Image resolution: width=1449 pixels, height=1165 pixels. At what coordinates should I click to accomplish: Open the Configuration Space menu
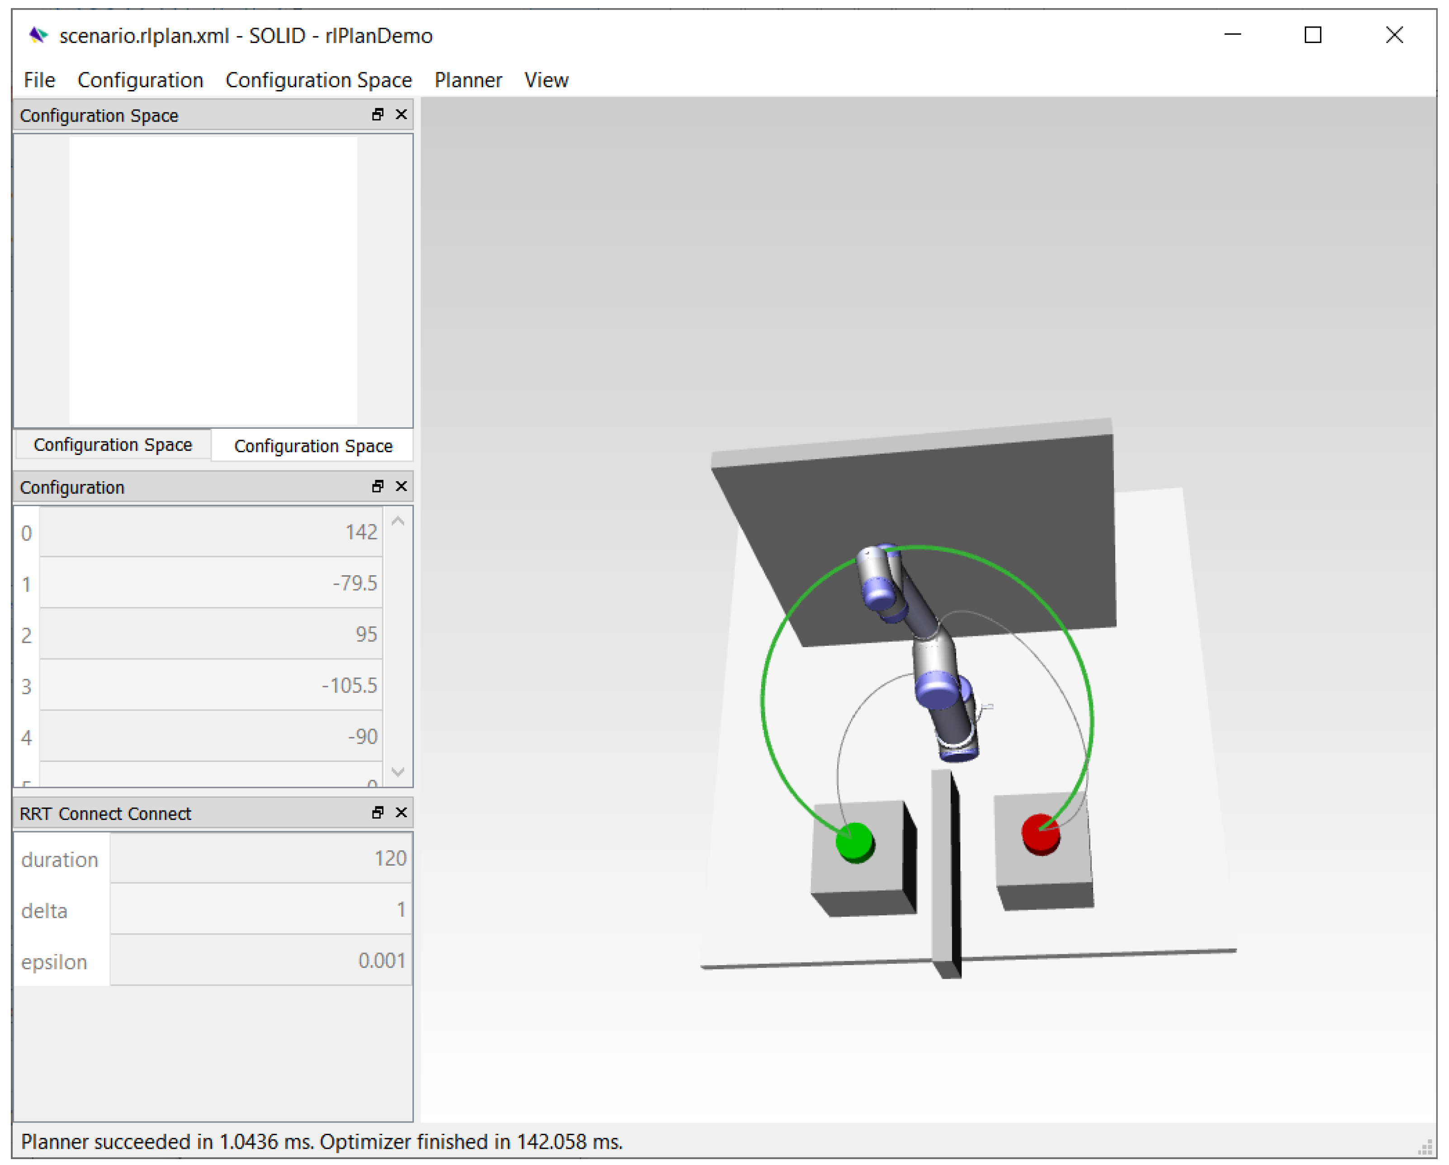[318, 80]
